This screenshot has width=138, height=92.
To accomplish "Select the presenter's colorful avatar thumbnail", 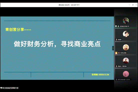I will pos(126,21).
